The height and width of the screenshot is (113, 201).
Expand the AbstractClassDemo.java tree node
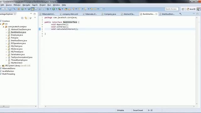click(x=6, y=30)
